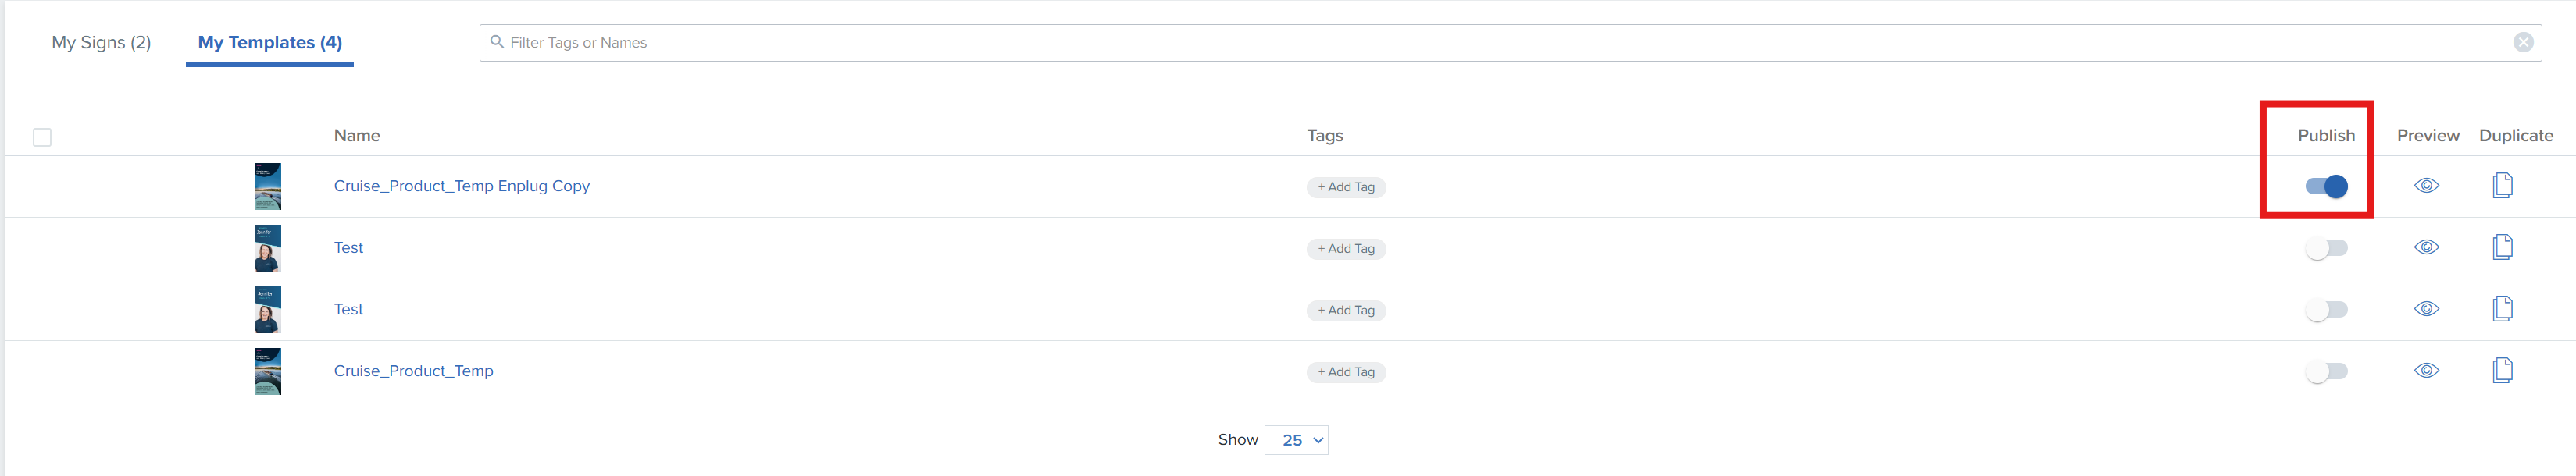Clear the filter search field

(2523, 42)
